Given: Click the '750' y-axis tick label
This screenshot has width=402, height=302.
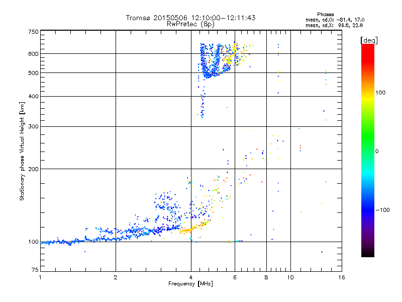Looking at the screenshot, I should point(34,32).
